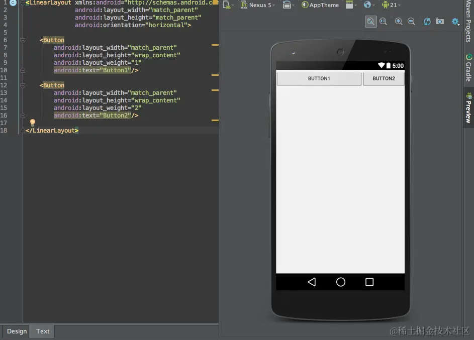Click the zoom-to-fit preview icon
The width and height of the screenshot is (474, 340).
coord(370,22)
